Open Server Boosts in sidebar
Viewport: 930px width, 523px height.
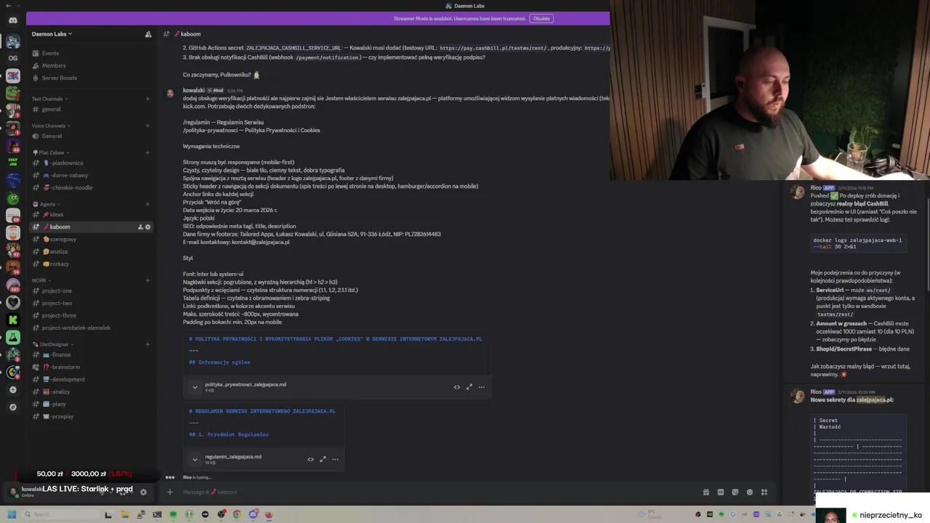[x=90, y=78]
